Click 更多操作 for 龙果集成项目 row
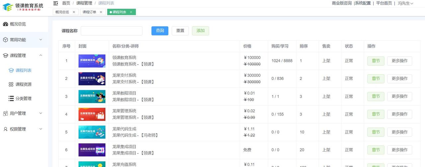This screenshot has width=425, height=167. 399,150
